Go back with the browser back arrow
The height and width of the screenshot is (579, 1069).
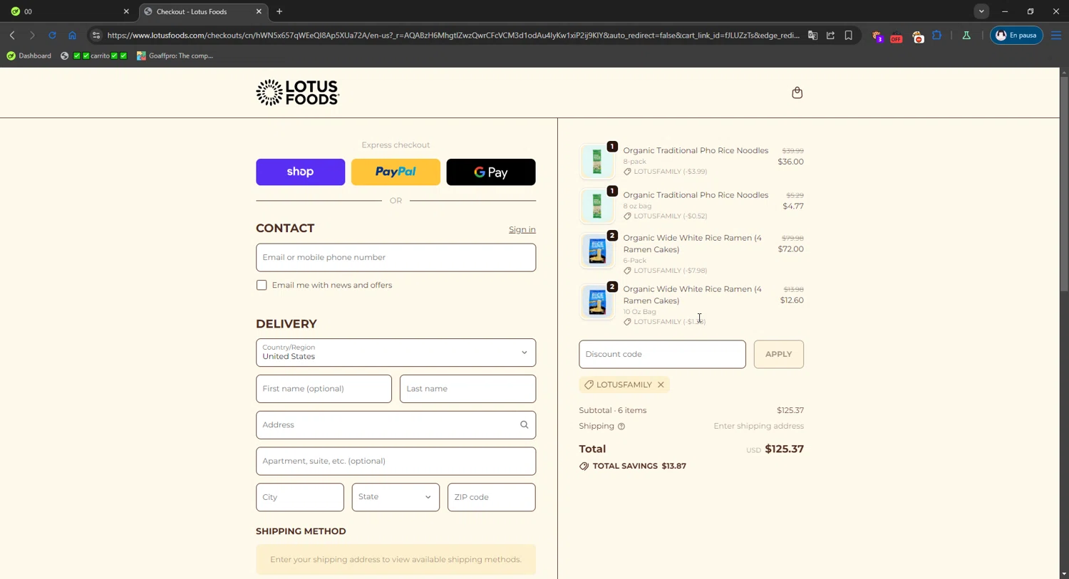pos(12,35)
